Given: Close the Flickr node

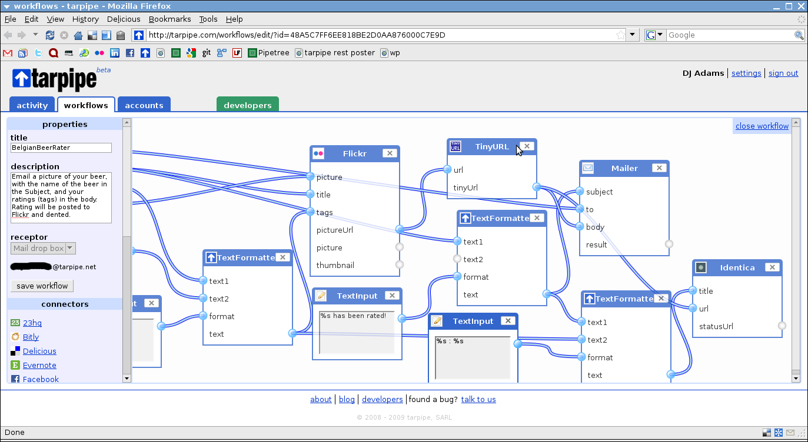Looking at the screenshot, I should [390, 153].
